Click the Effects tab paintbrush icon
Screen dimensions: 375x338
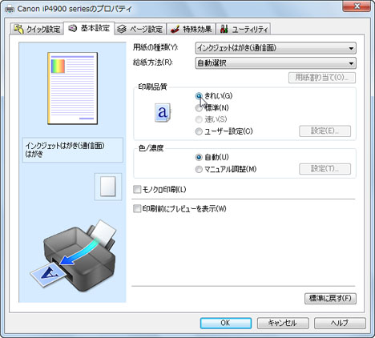(175, 29)
